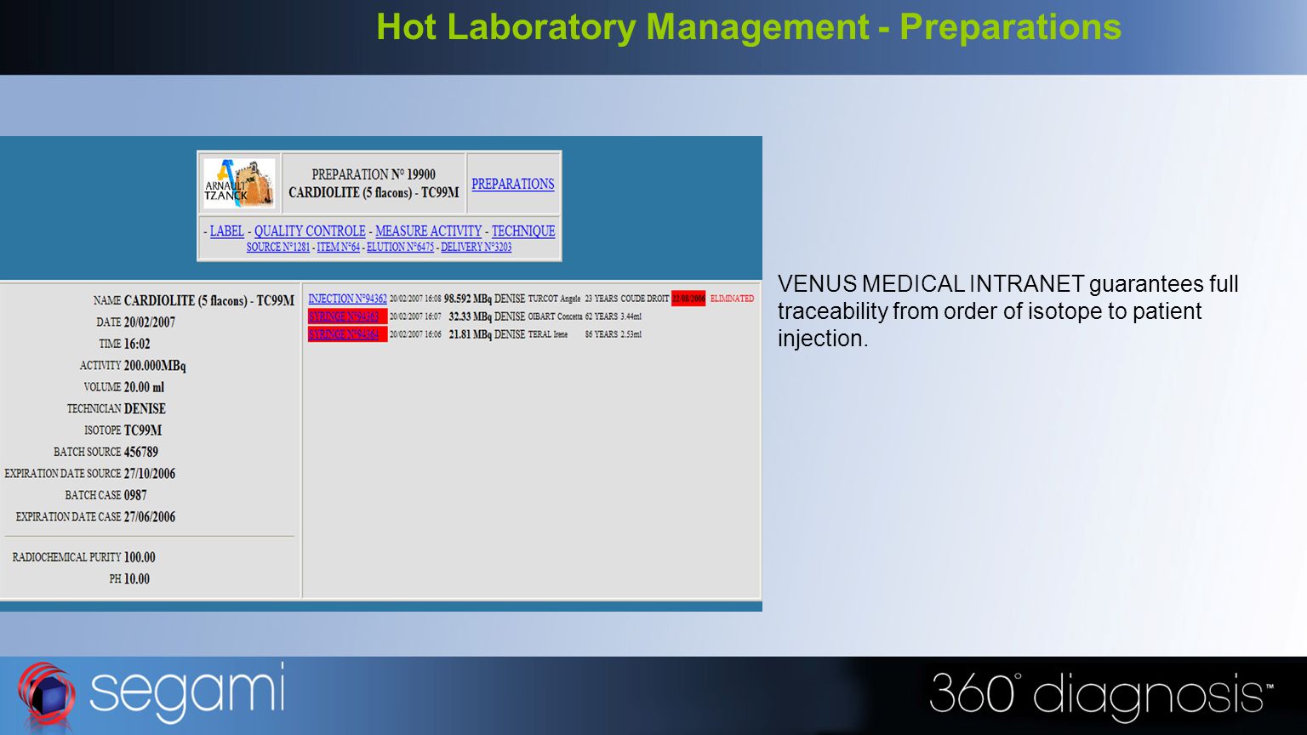Click the EXPIRATION DATE CASE value 27/06/2006
The width and height of the screenshot is (1307, 735).
(150, 517)
